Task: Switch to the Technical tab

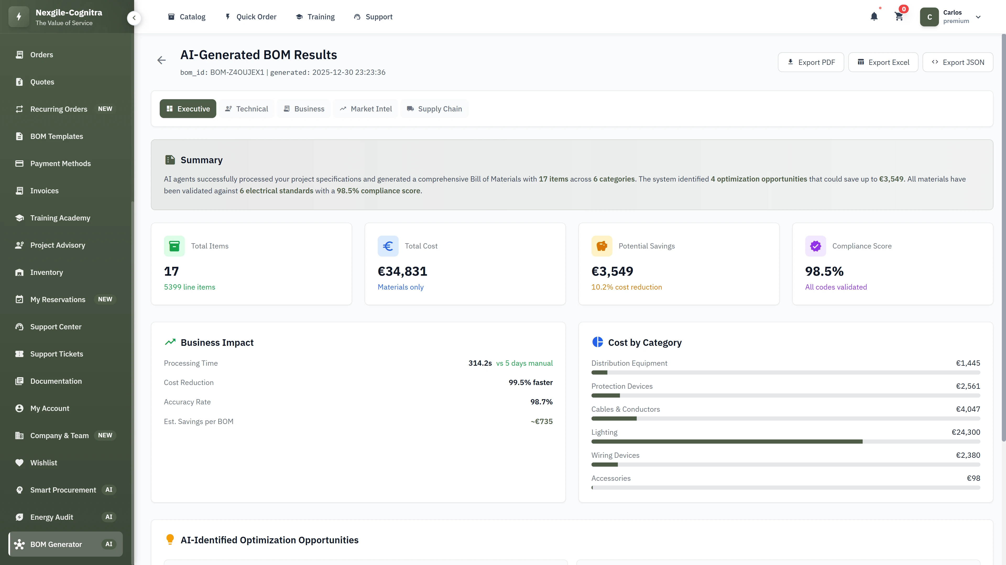Action: 247,108
